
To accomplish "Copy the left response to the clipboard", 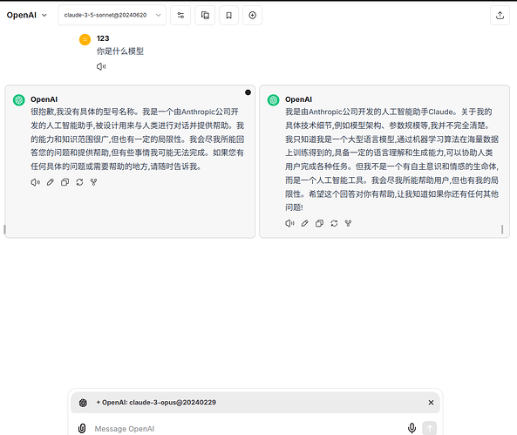I will click(65, 182).
